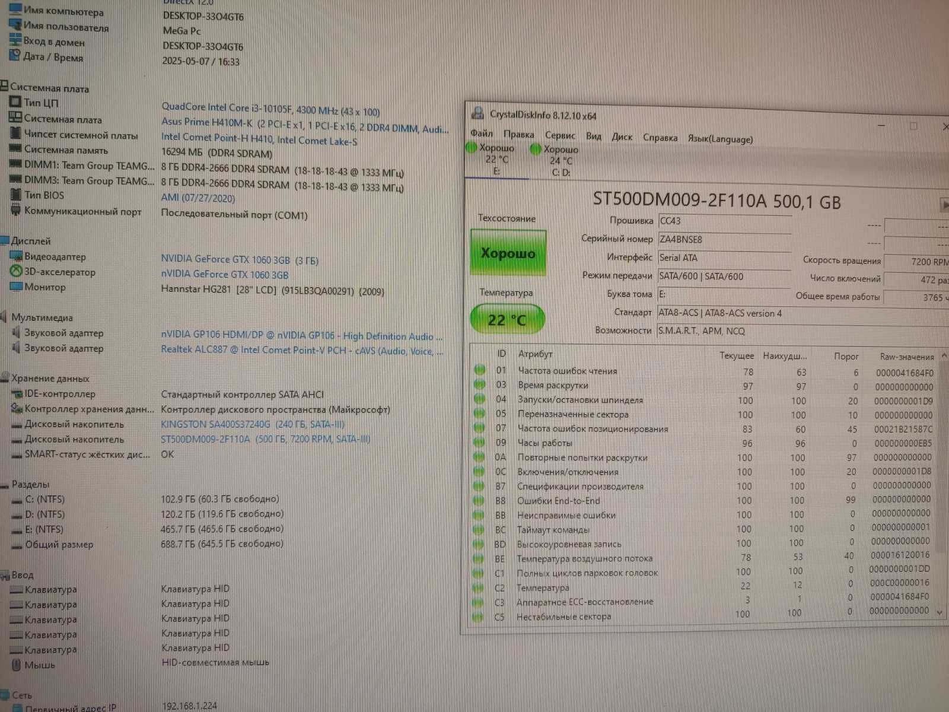The image size is (949, 712).
Task: Open the NVIDIA GeForce GTX 1060 3GB (3 ГБ) link
Action: 240,259
